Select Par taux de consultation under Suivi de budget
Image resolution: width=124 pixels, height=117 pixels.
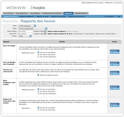coord(38,52)
